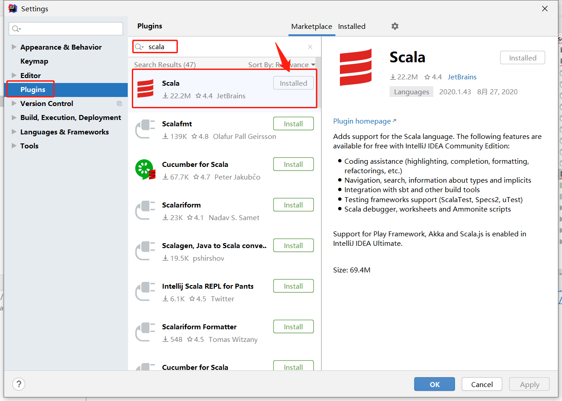This screenshot has height=401, width=562.
Task: Click Installed button in Scala result row
Action: point(293,83)
